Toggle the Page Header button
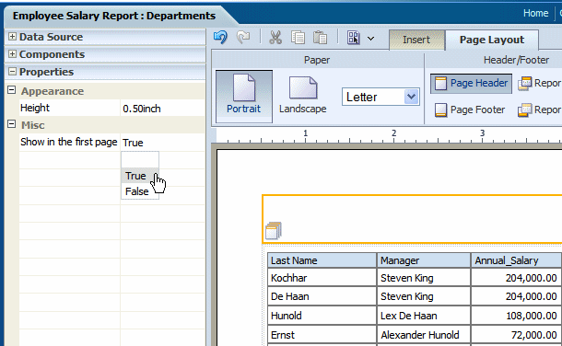562x346 pixels. [x=471, y=84]
